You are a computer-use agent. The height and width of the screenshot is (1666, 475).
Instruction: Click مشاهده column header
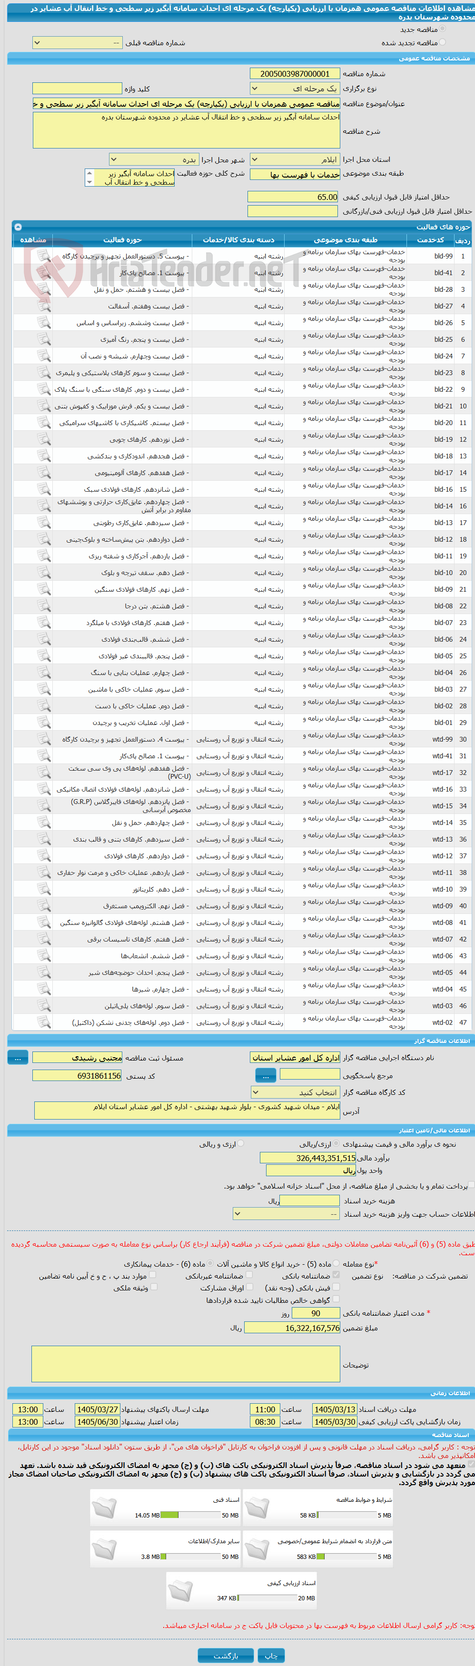pyautogui.click(x=33, y=239)
